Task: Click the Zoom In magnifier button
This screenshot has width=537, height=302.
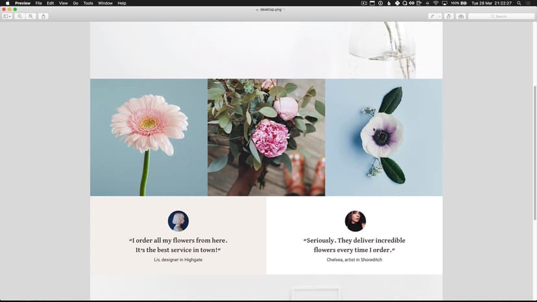Action: click(x=30, y=16)
